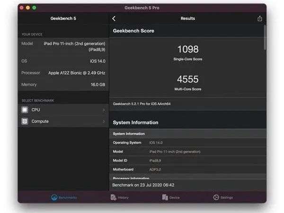Open the Device tab
This screenshot has width=284, height=213.
pyautogui.click(x=171, y=197)
